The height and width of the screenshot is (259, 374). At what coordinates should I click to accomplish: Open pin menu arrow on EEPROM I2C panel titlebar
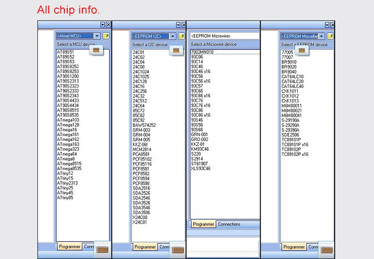coord(178,25)
